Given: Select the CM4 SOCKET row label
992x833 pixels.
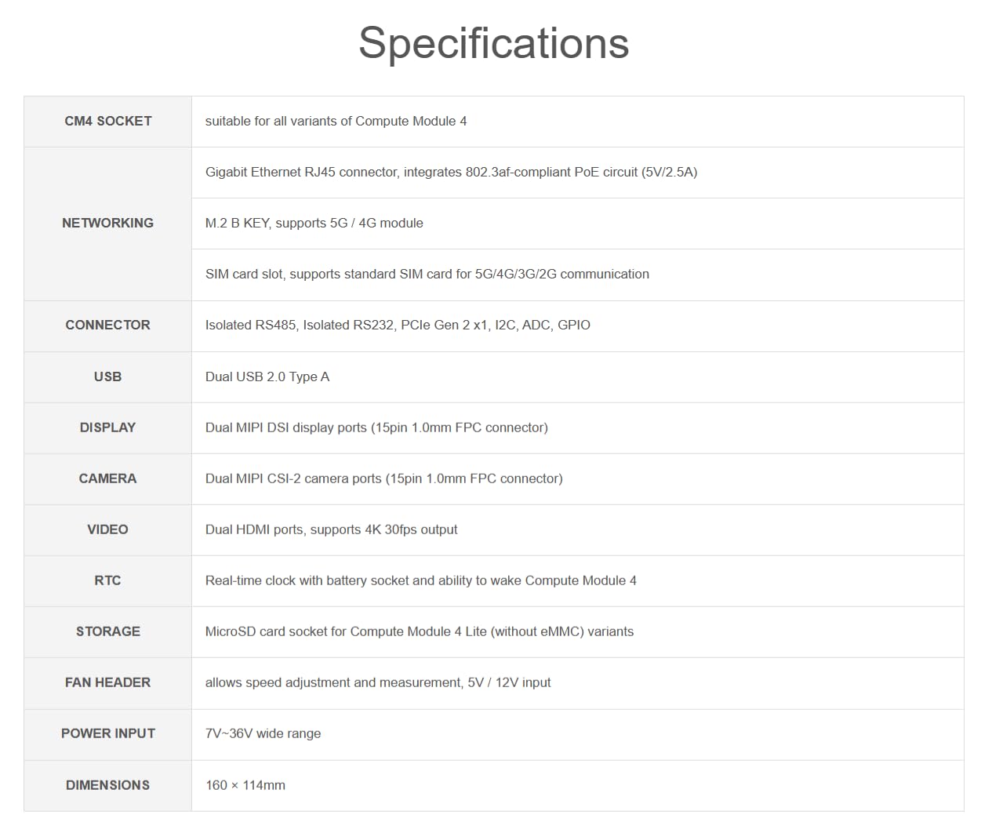Looking at the screenshot, I should 108,121.
